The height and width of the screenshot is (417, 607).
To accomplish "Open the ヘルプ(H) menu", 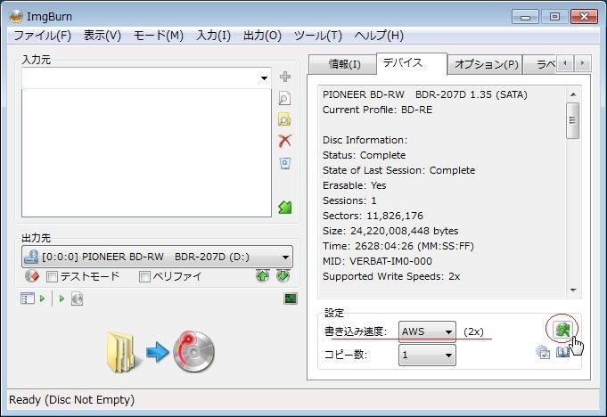I will [379, 36].
